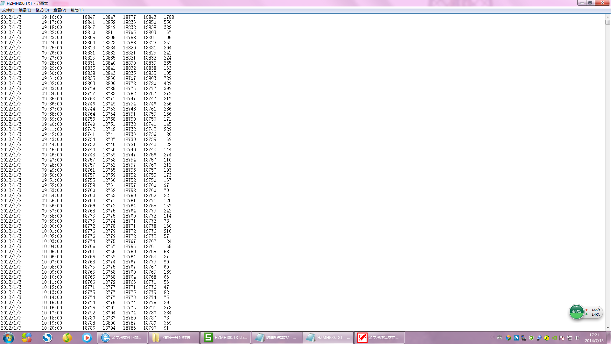The width and height of the screenshot is (611, 344).
Task: Click the scroll up arrow of scrollbar
Action: point(608,17)
